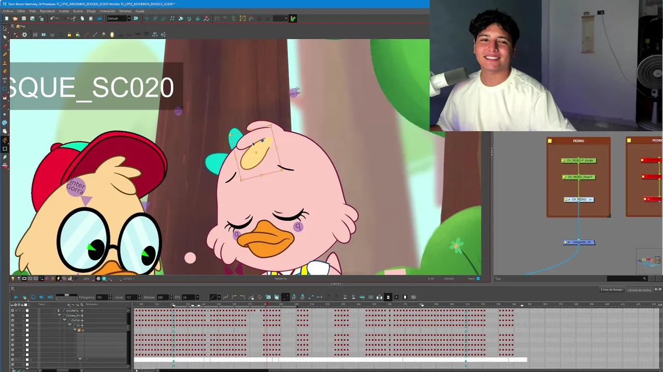
Task: Toggle the yellow square on PEDRO group
Action: (x=550, y=141)
